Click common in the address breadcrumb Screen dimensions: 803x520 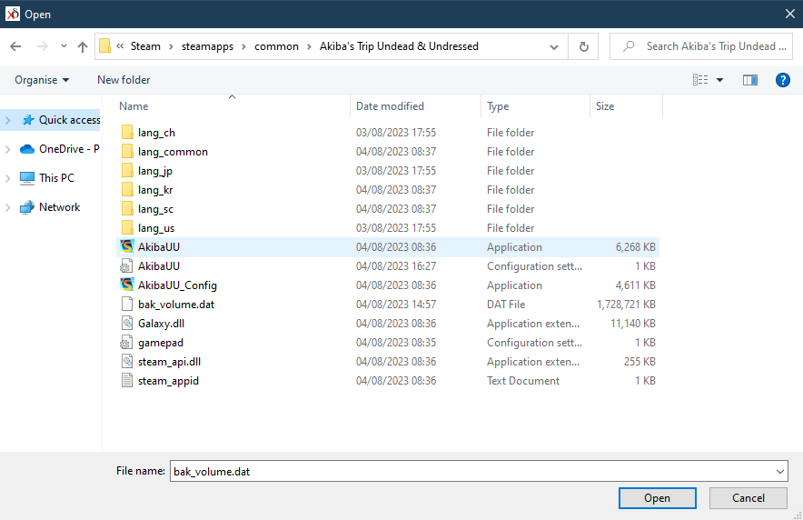(276, 46)
